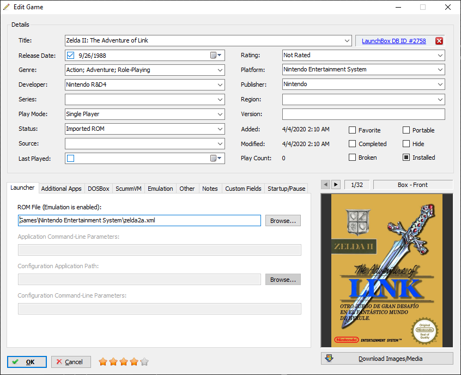Set rating to one star

103,361
